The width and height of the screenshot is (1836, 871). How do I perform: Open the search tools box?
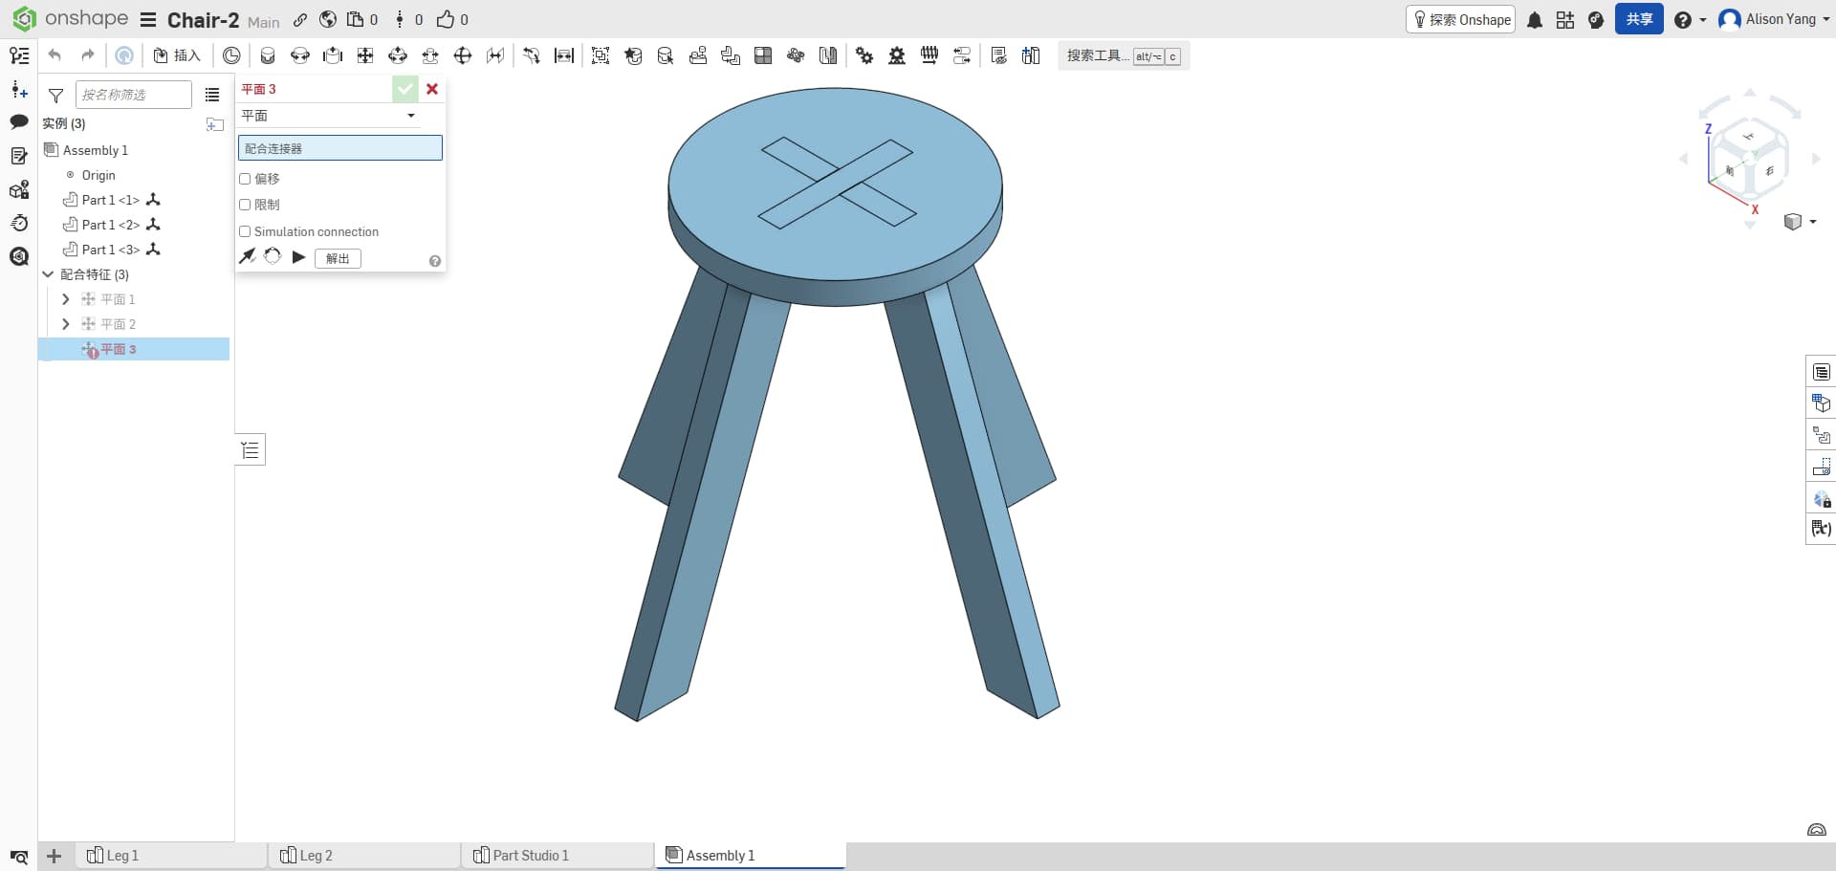[1124, 55]
